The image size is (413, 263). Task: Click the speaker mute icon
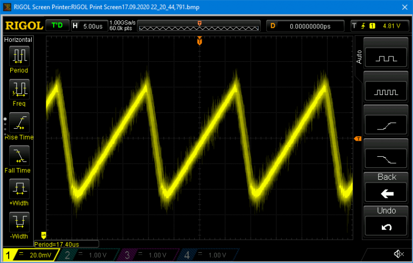point(398,253)
